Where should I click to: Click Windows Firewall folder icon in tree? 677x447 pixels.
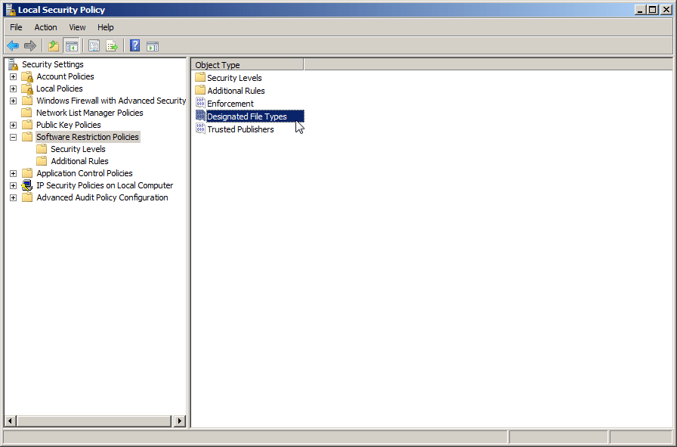(27, 101)
